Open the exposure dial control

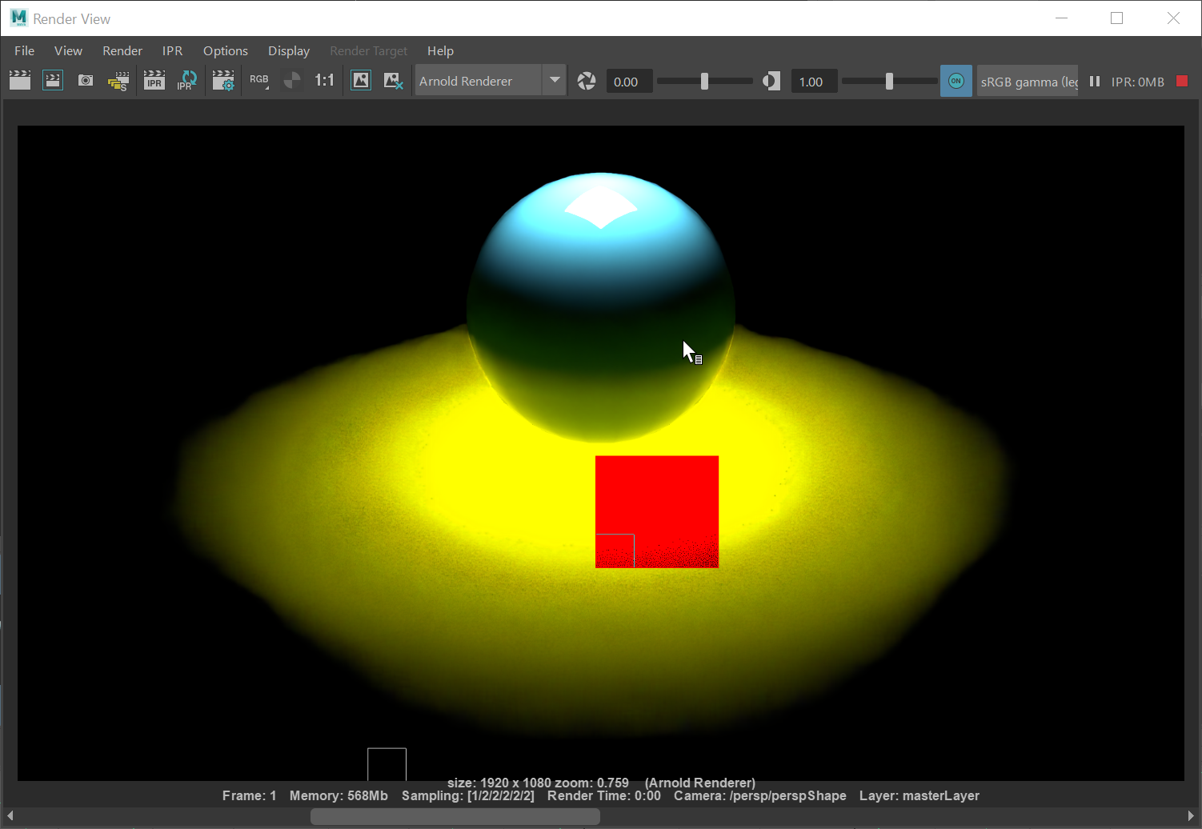(587, 80)
